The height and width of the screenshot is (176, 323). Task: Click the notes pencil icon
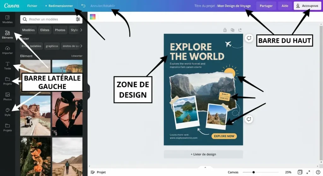click(x=93, y=172)
